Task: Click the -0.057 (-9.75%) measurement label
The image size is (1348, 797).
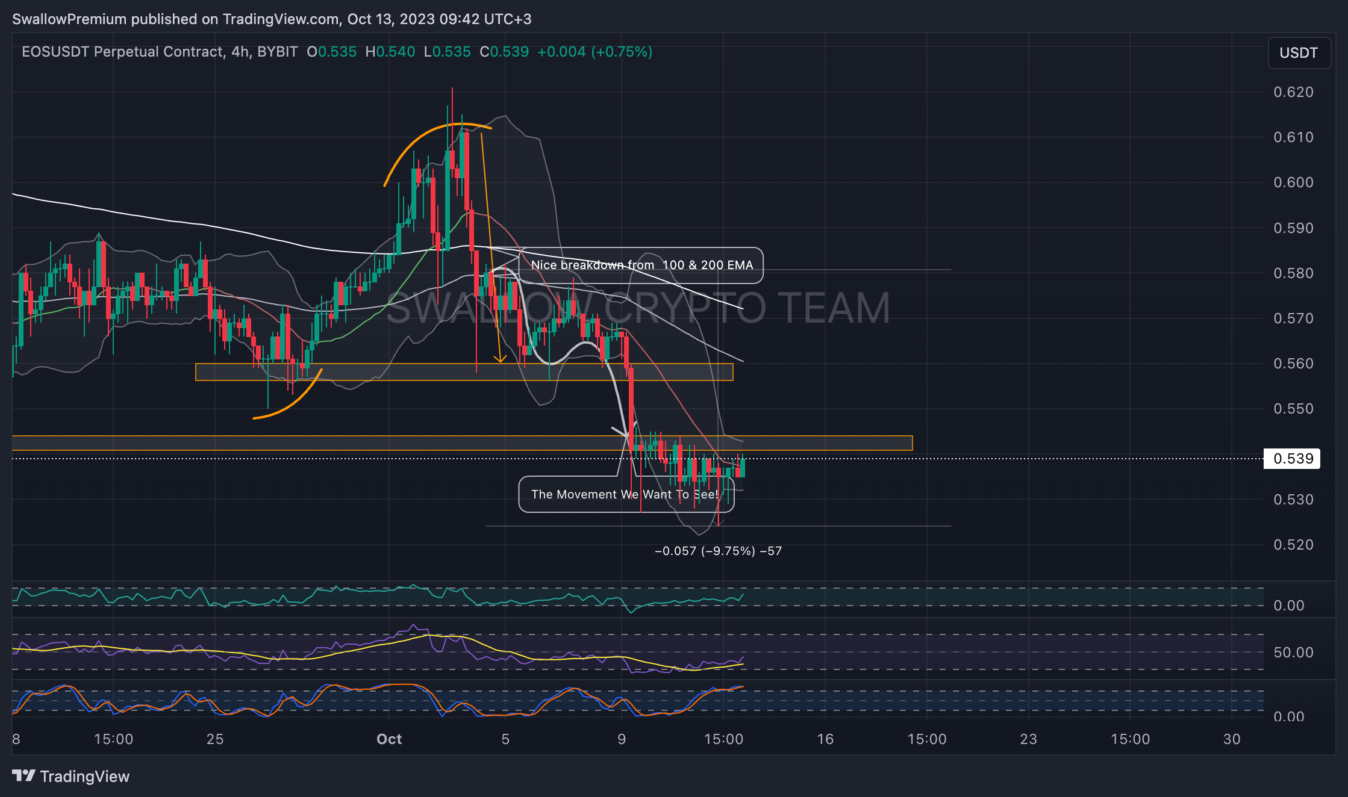Action: [718, 551]
